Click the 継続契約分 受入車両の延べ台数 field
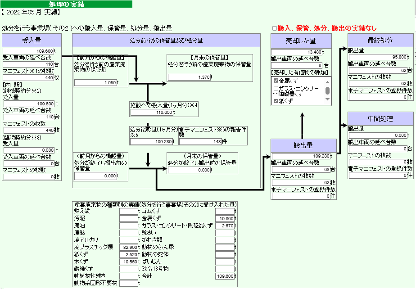Screen dimensions: 416x289 point(29,117)
